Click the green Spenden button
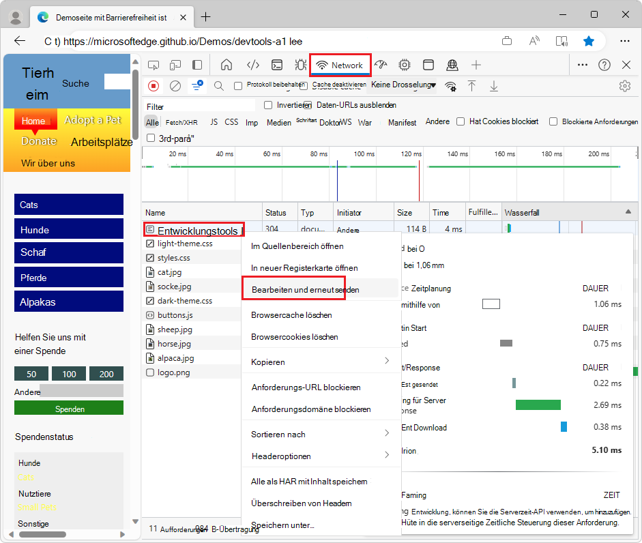 click(68, 407)
